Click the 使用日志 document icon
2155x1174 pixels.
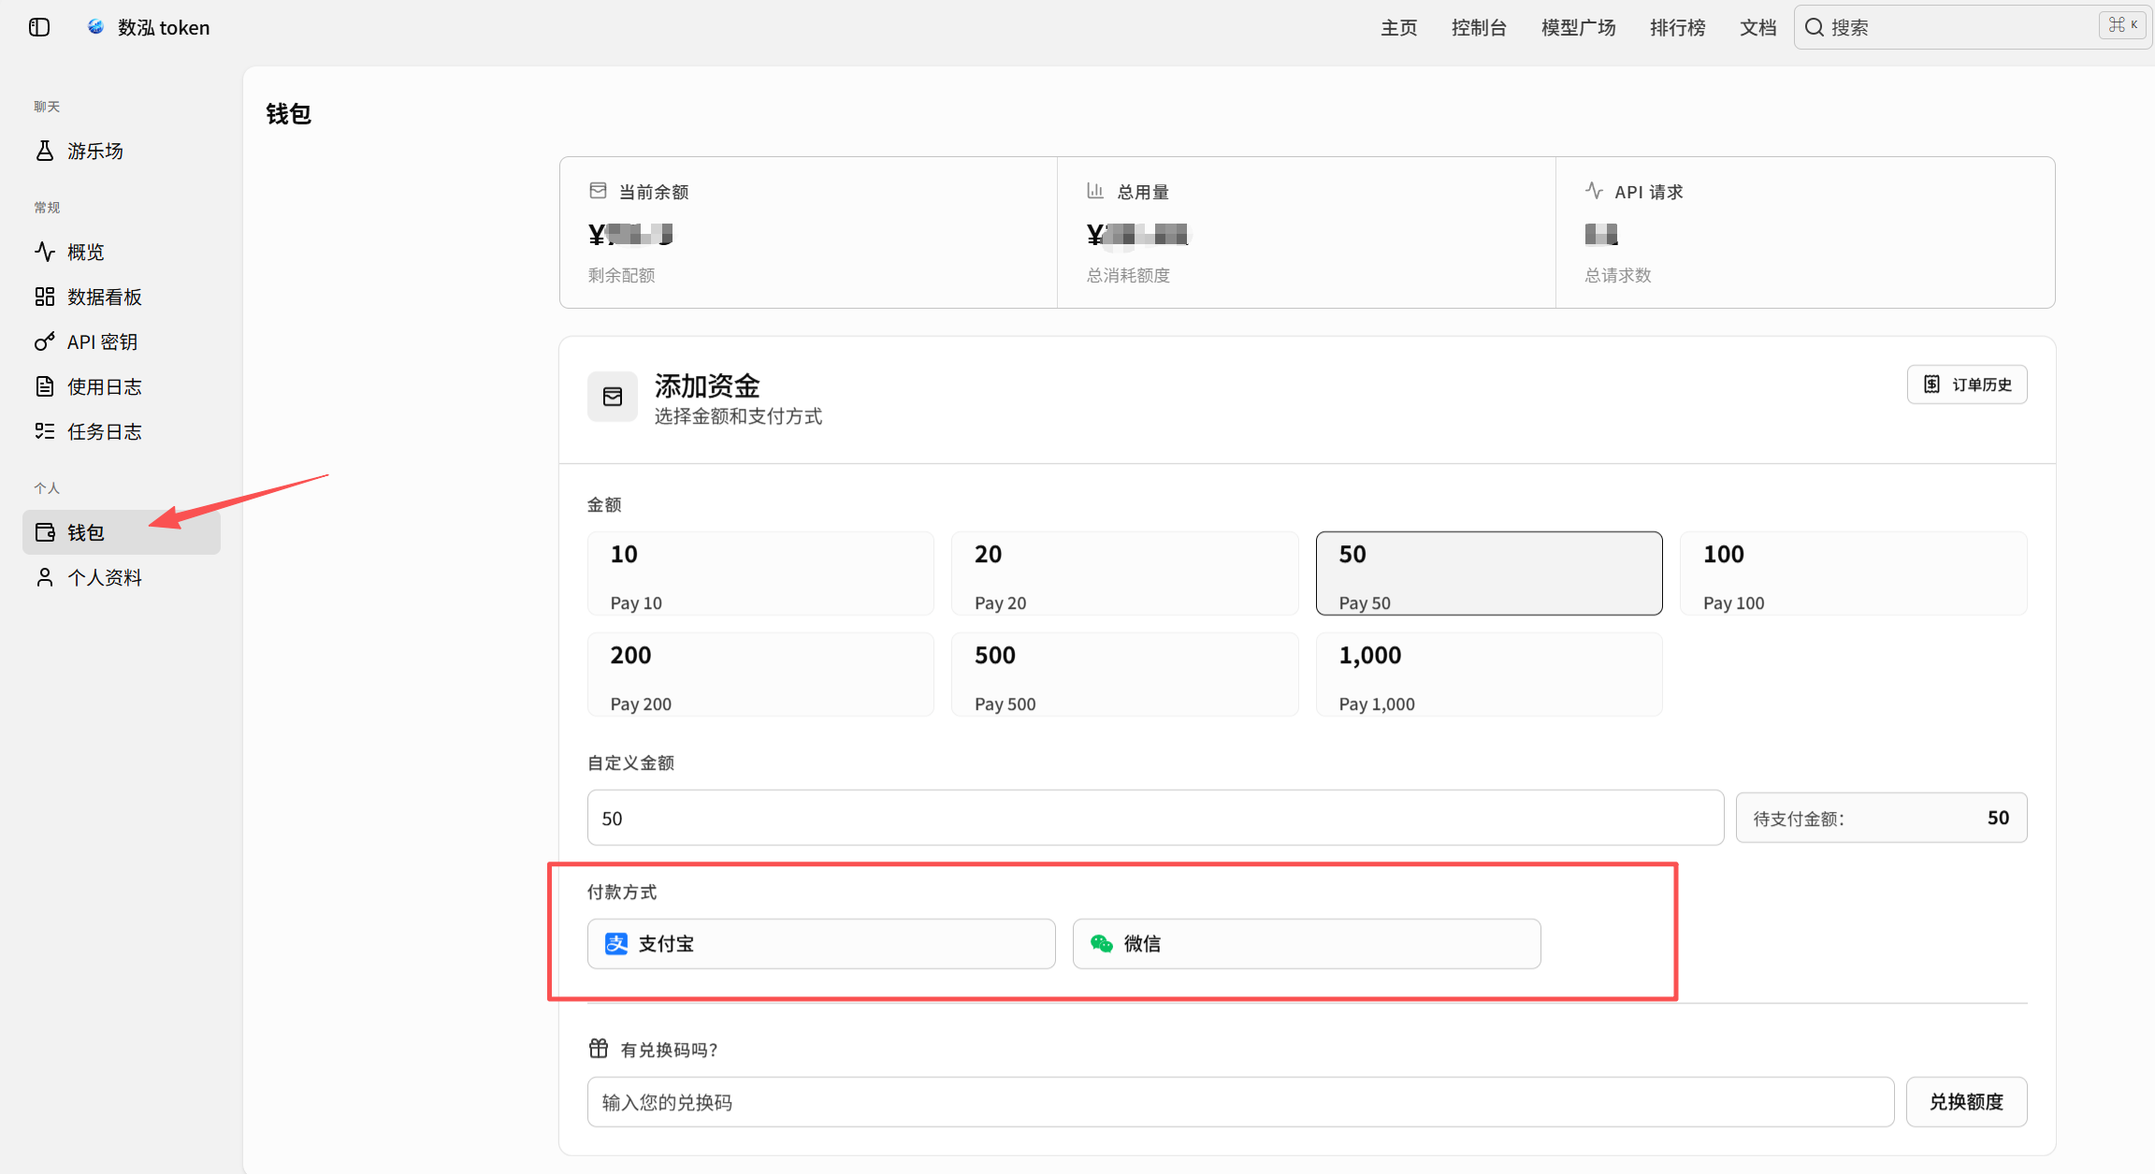pos(45,386)
